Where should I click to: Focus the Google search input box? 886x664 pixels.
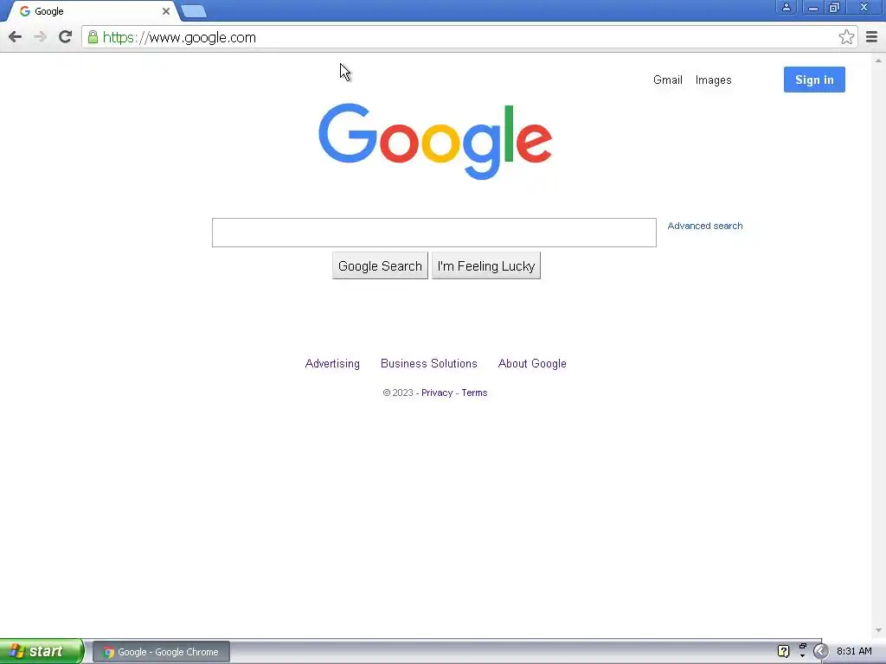[x=434, y=232]
